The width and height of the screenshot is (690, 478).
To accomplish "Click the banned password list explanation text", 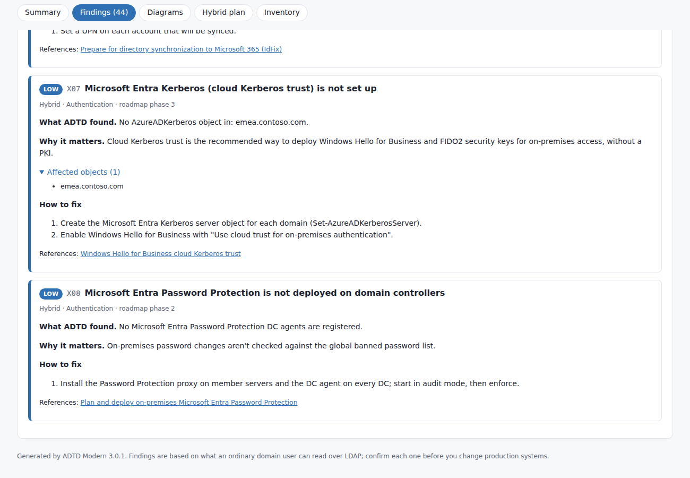I will coord(271,346).
